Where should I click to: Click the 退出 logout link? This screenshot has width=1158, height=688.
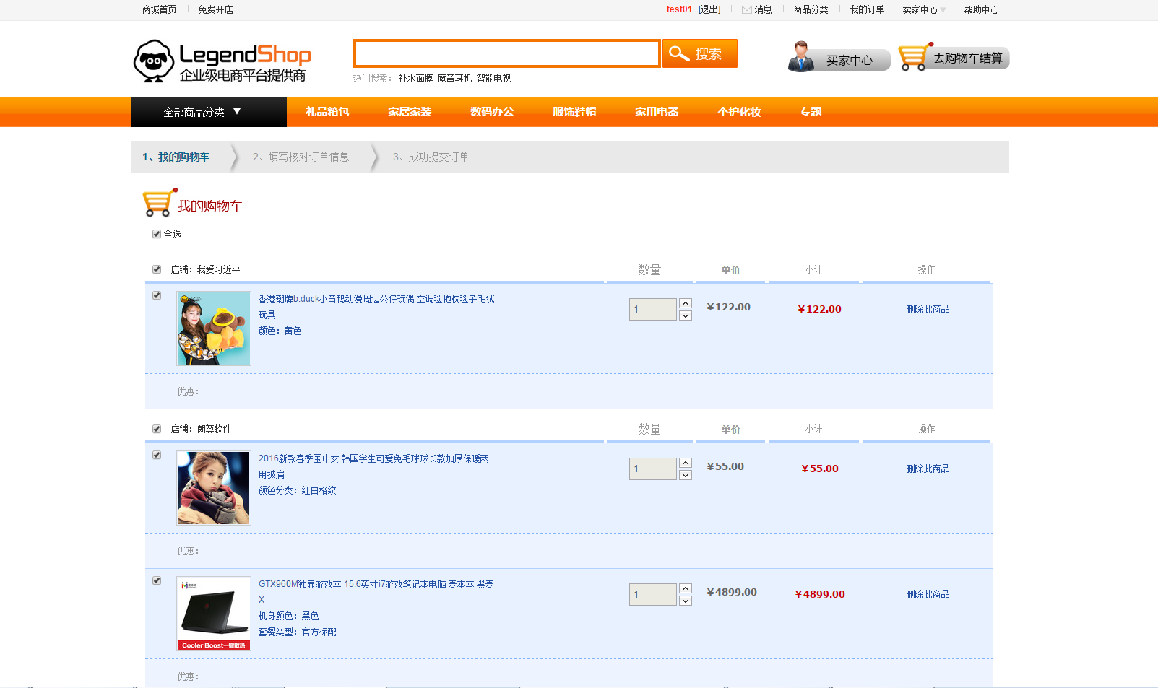709,9
